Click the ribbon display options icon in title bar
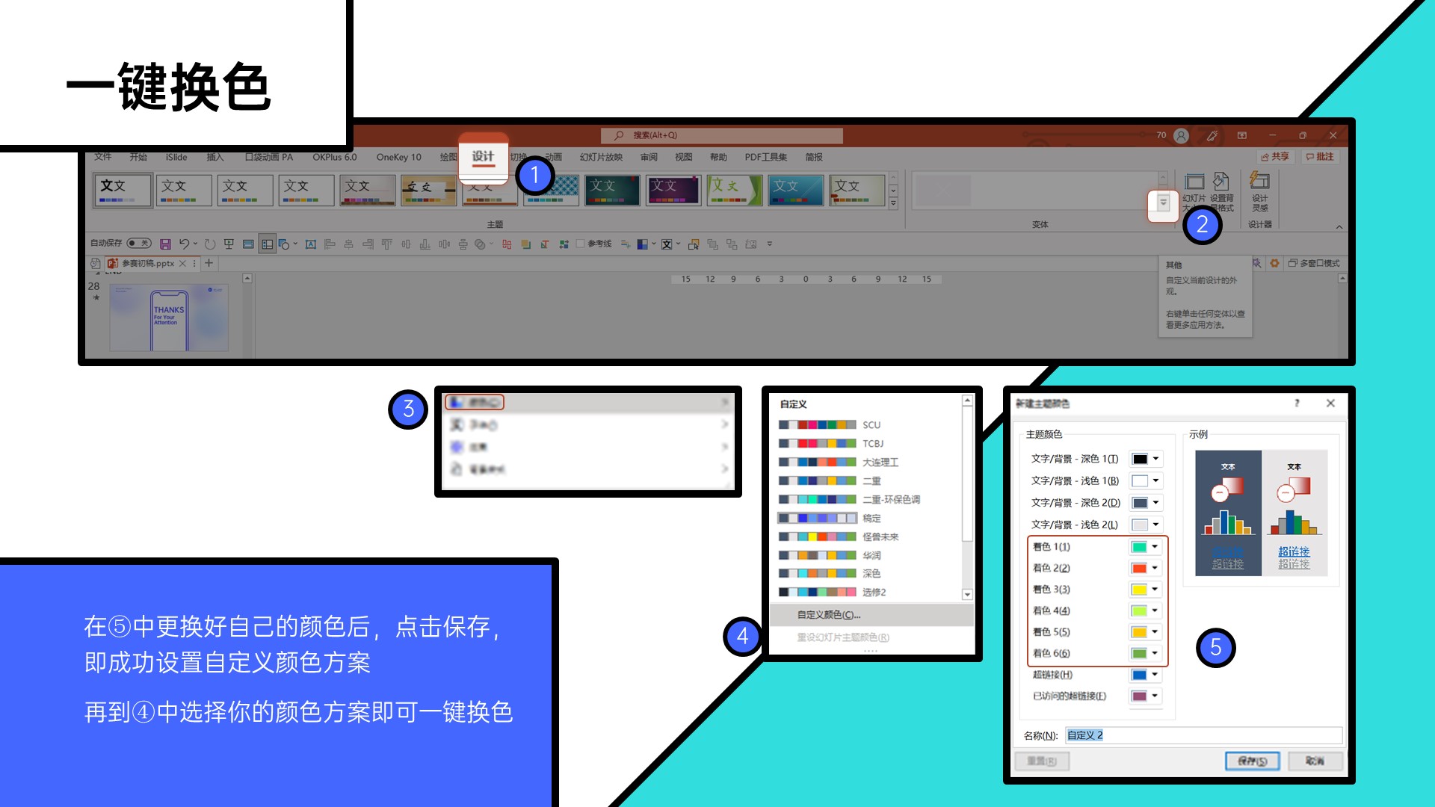 [1242, 135]
